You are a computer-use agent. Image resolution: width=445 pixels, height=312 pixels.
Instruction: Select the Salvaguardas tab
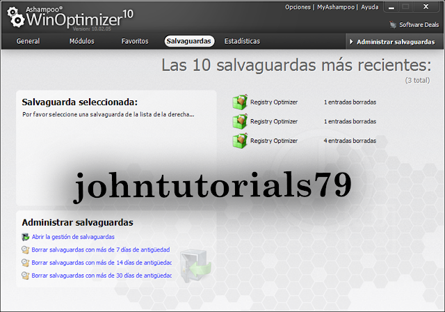(189, 41)
